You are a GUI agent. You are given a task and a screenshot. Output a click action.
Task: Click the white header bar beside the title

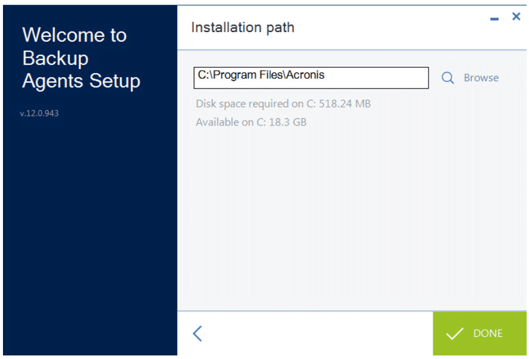(388, 28)
